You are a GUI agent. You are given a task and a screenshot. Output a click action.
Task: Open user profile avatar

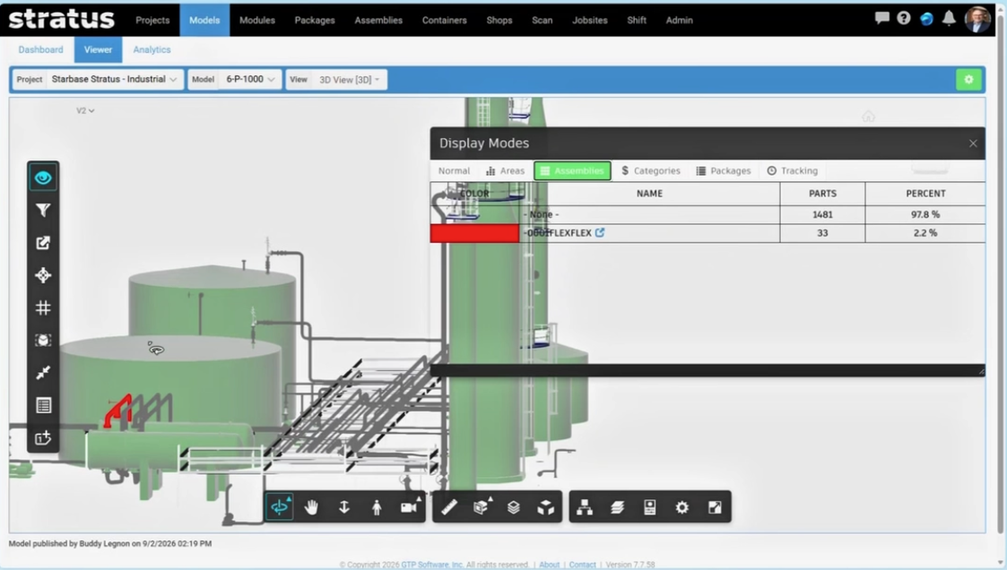[x=977, y=19]
